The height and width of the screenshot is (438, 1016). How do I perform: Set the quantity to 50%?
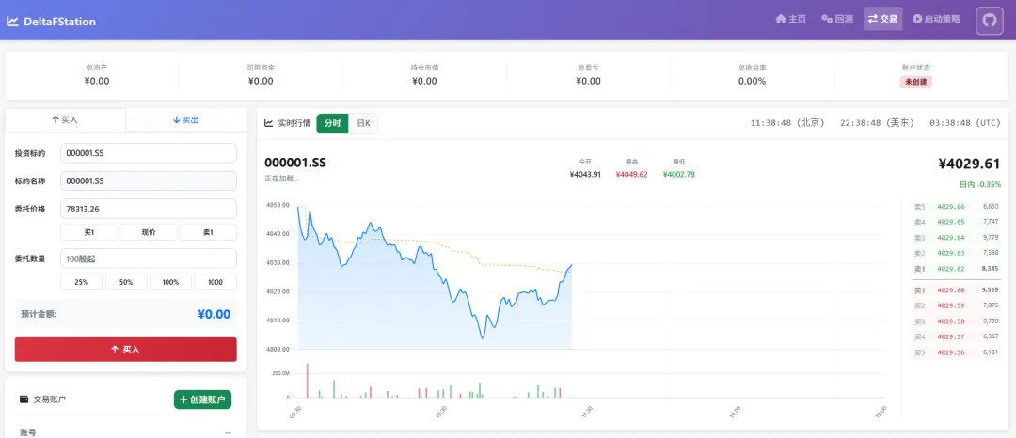126,282
